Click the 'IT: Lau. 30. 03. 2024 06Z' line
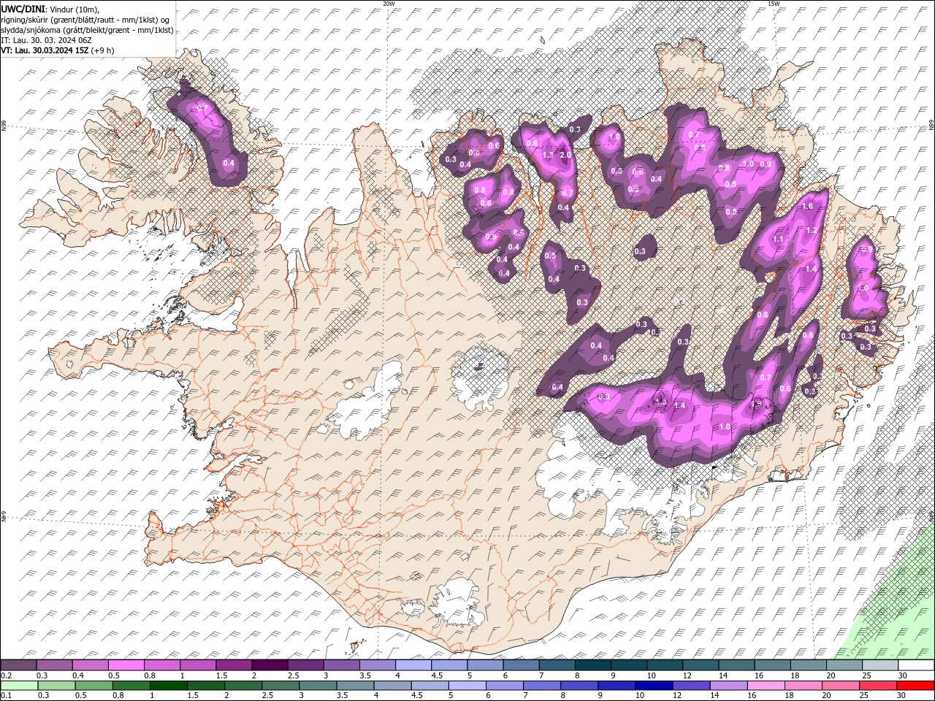Screen dimensions: 935x701 coord(47,40)
